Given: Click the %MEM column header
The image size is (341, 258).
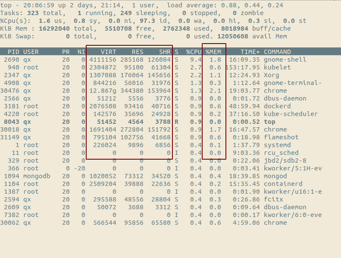Looking at the screenshot, I should click(x=213, y=52).
